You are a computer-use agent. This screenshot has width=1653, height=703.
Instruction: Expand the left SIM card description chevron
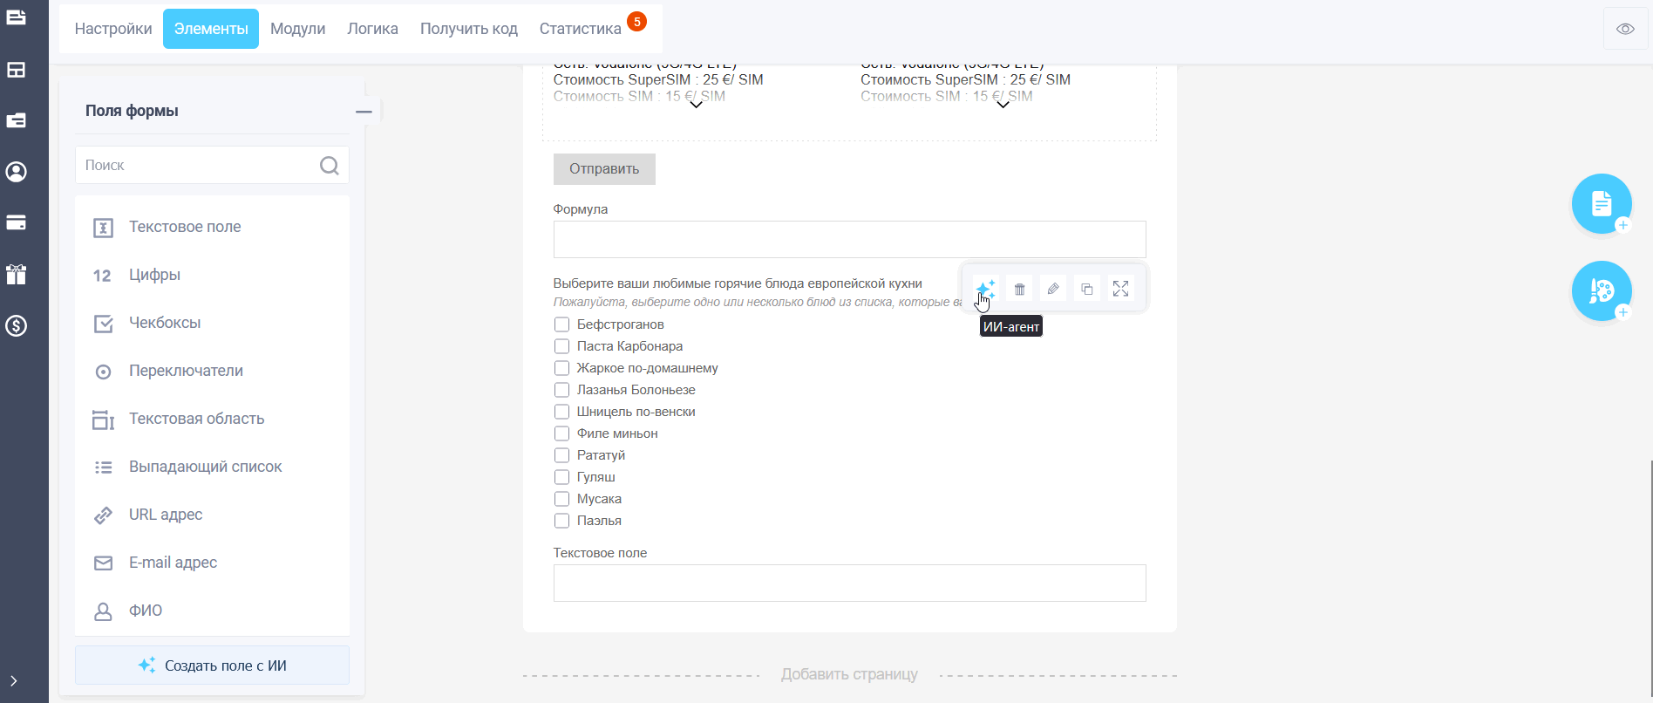coord(696,105)
